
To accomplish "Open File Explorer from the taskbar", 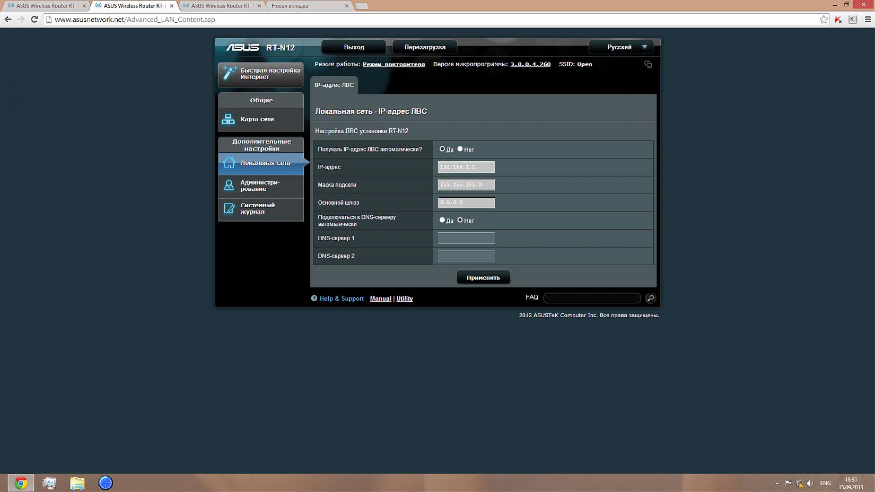I will 77,483.
